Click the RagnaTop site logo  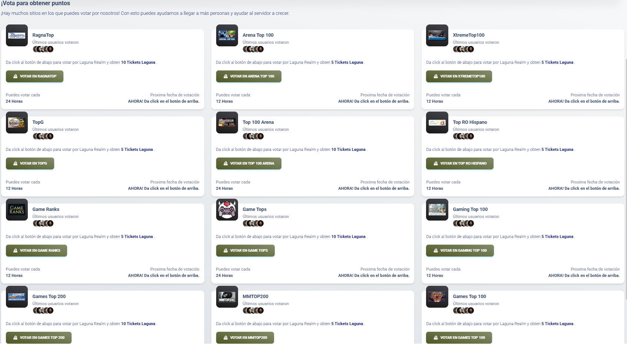click(x=17, y=36)
